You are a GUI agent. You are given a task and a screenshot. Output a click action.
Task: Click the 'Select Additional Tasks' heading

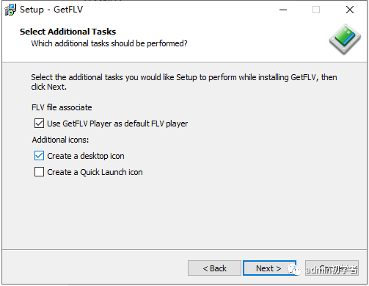coord(67,32)
